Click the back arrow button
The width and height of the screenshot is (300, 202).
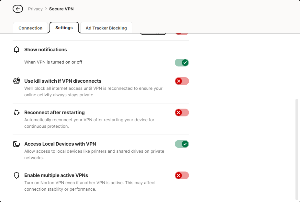coord(18,9)
